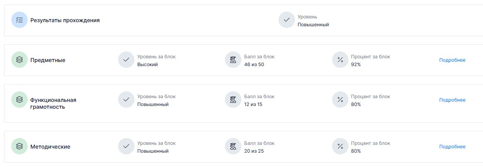
Task: Click the checklist icon beside Результаты прохождения
Action: (x=19, y=20)
